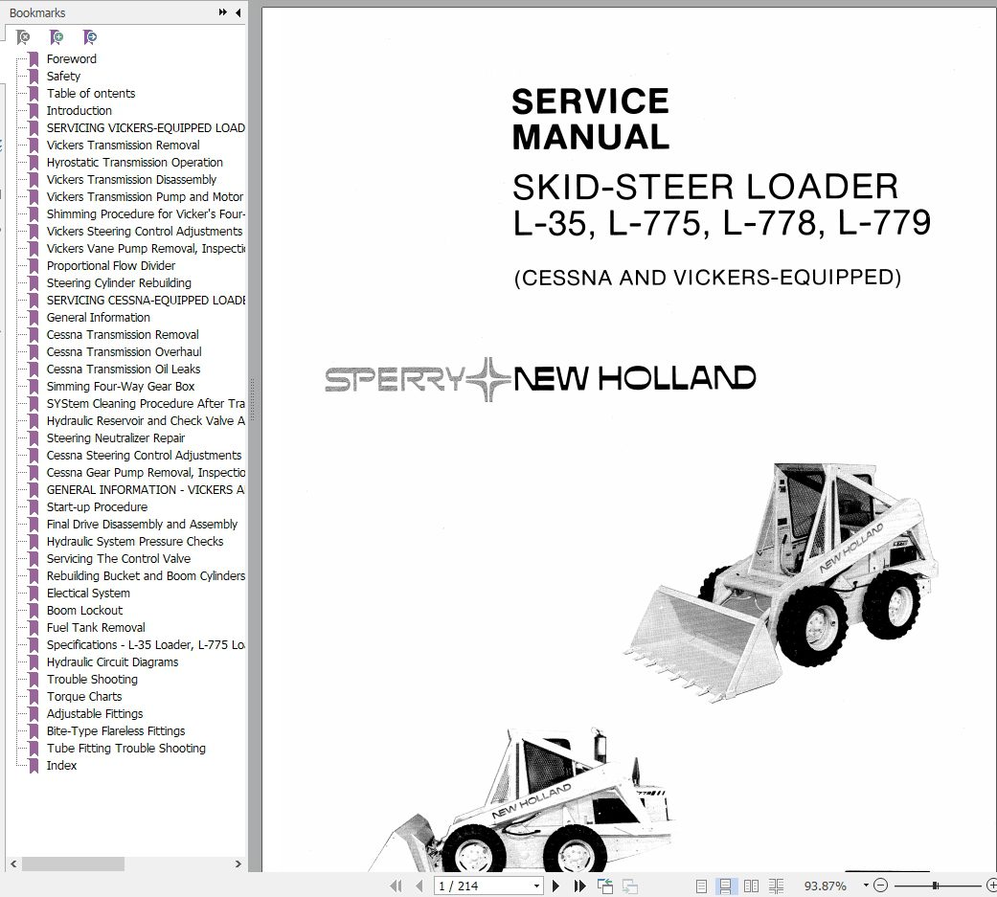Viewport: 997px width, 897px height.
Task: Open the zoom percentage dropdown
Action: click(x=865, y=886)
